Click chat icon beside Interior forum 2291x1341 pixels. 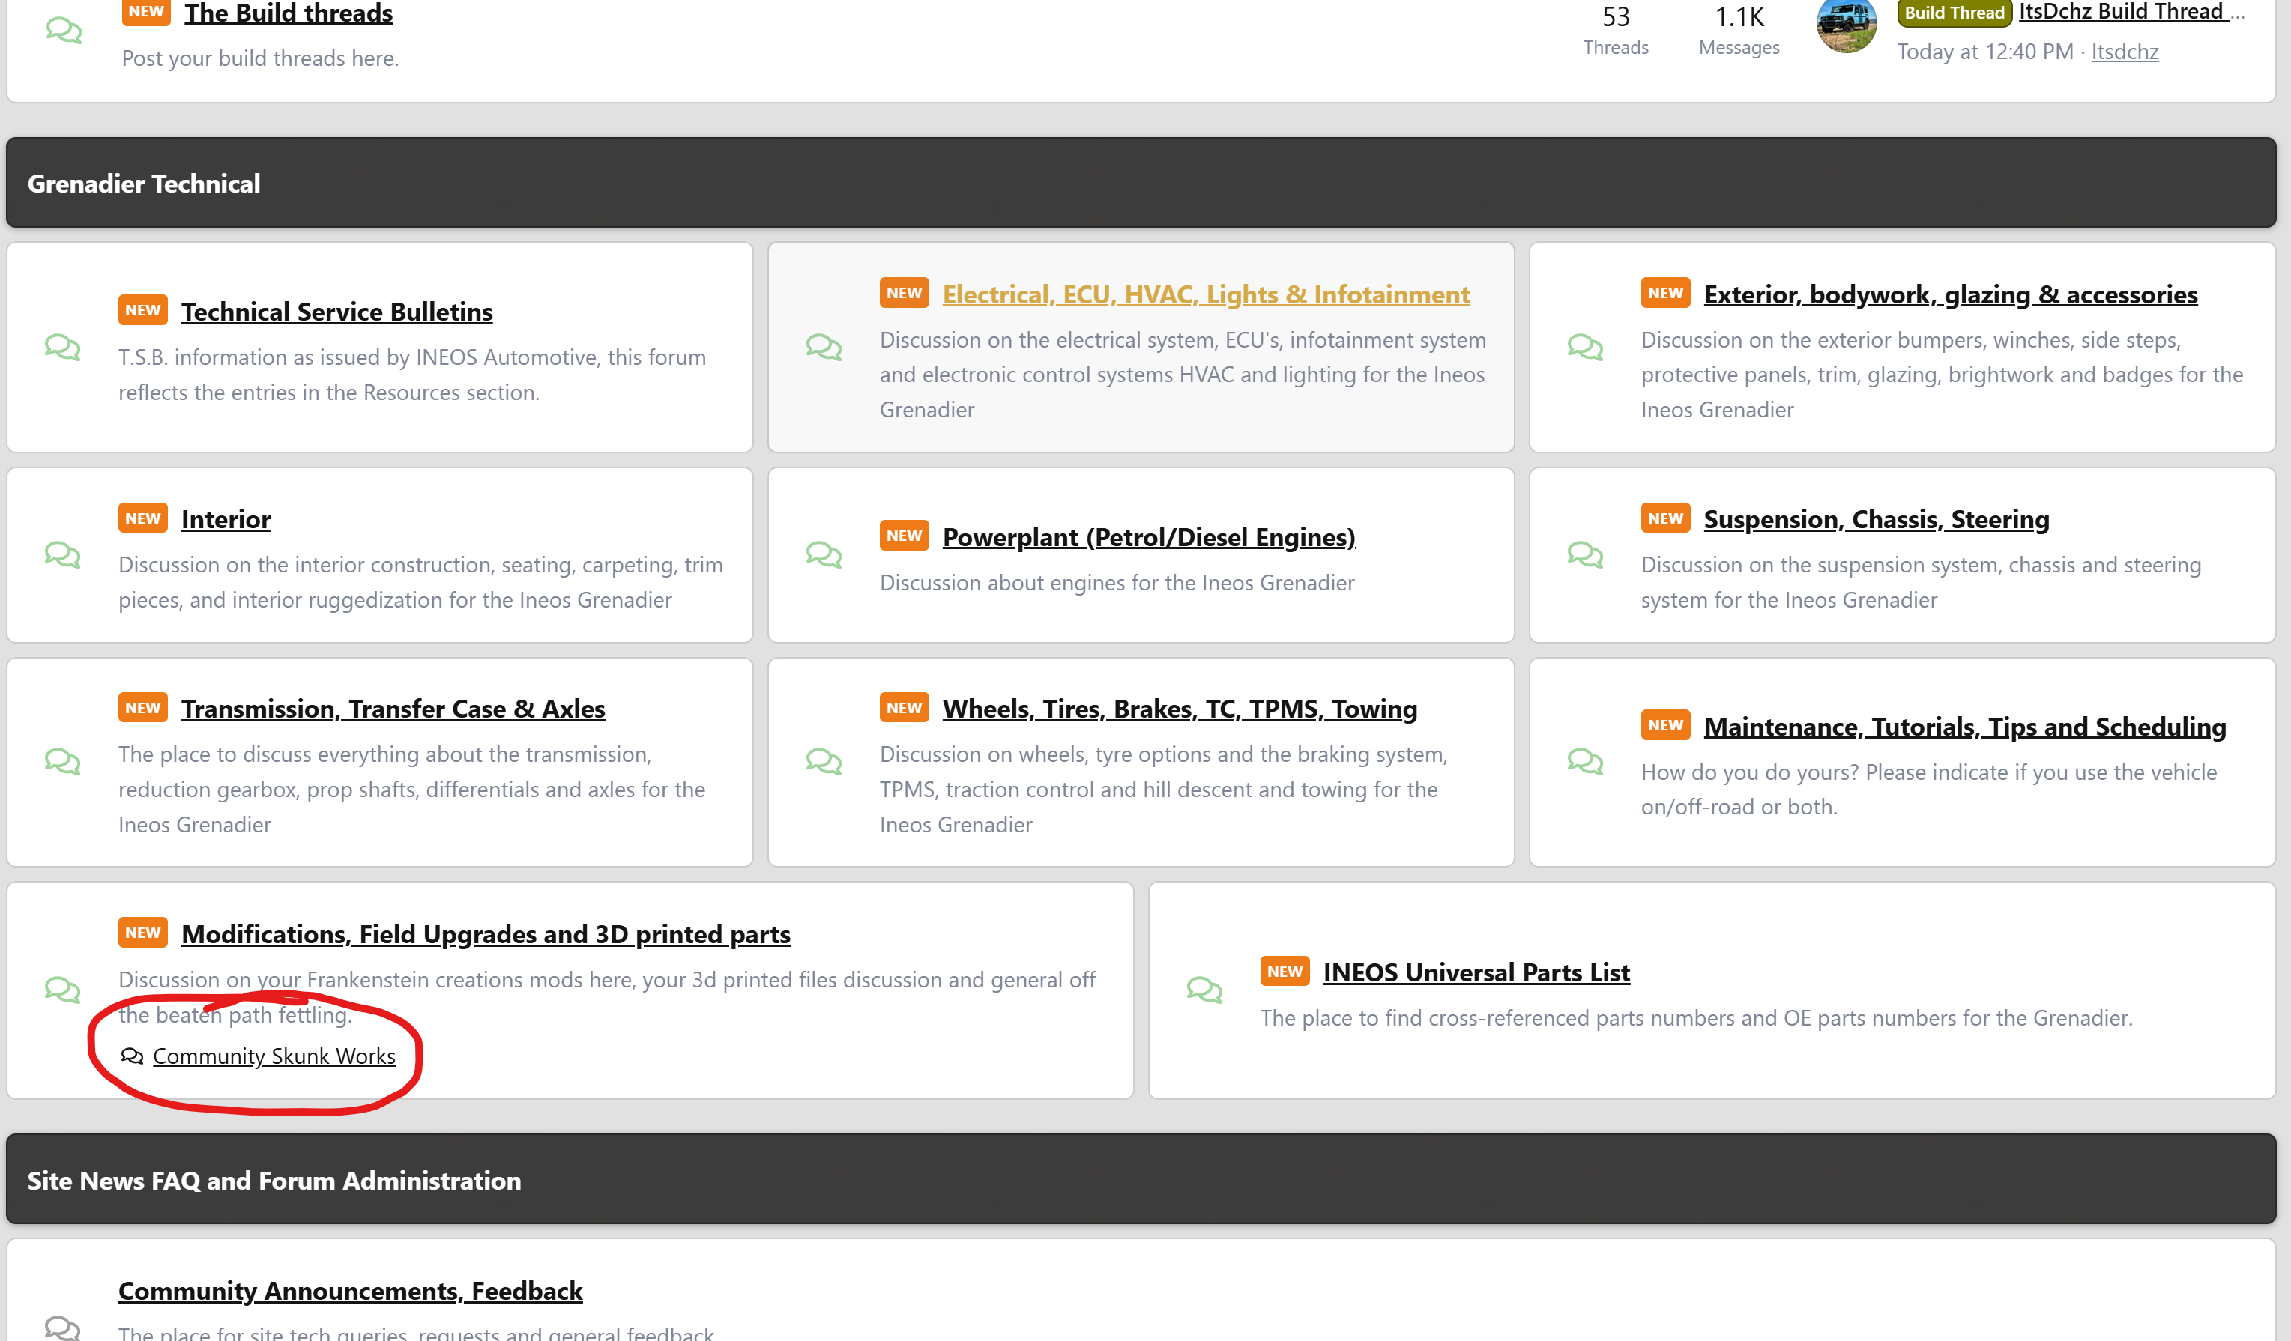tap(63, 554)
